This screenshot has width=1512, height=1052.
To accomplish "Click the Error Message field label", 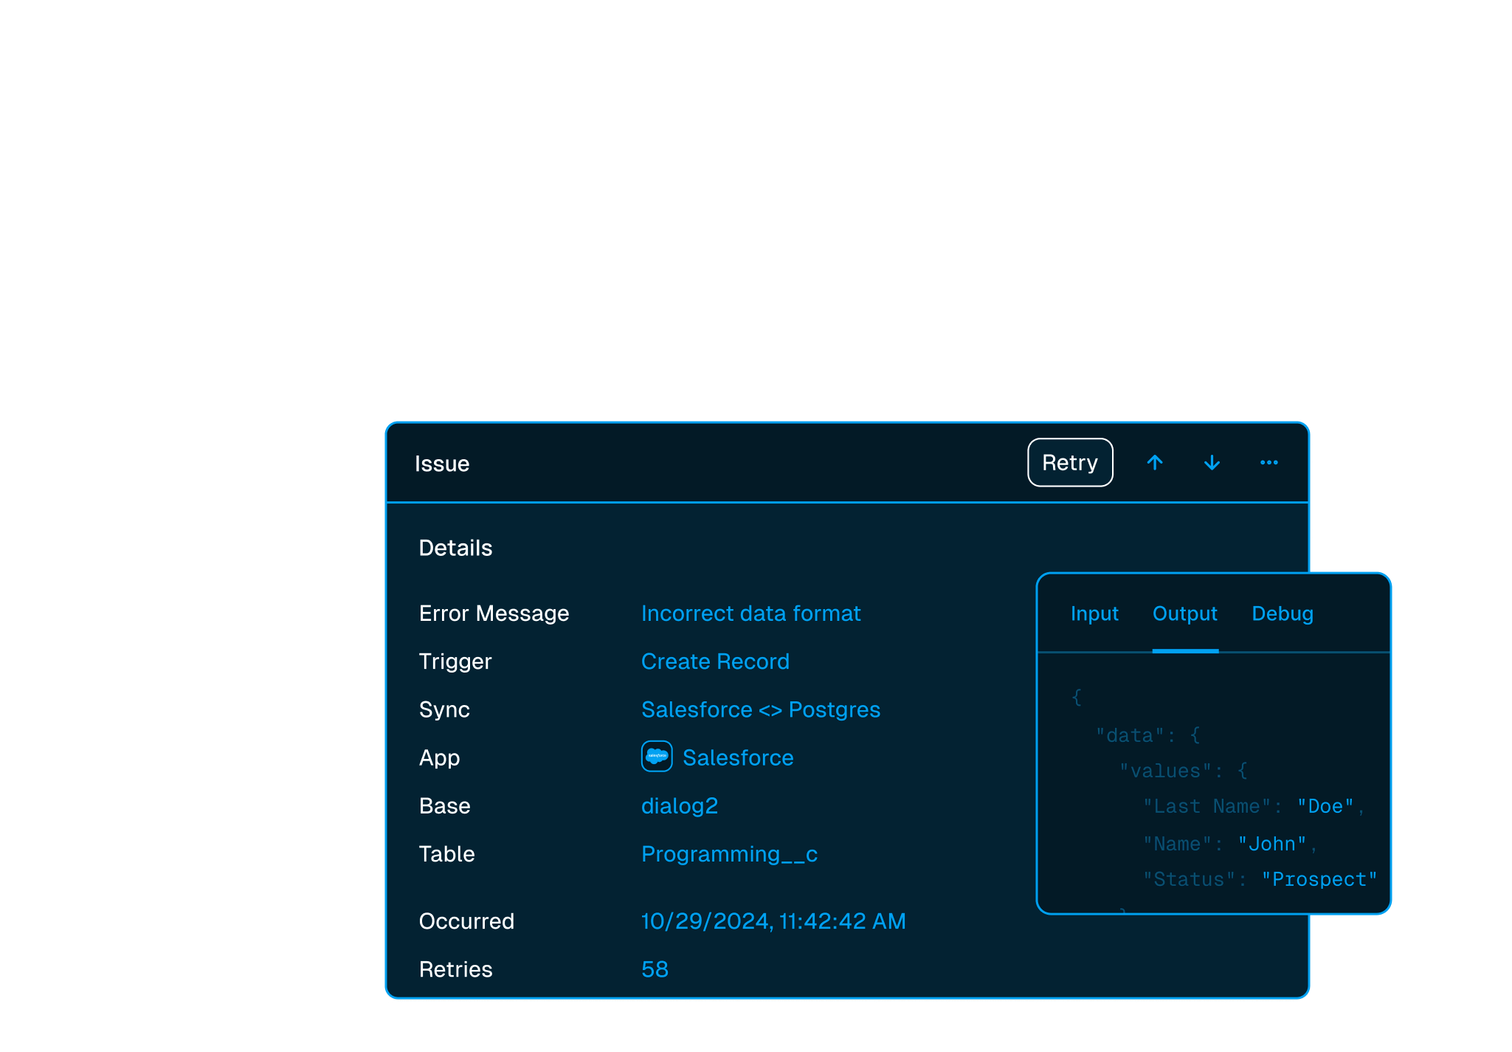I will [494, 613].
